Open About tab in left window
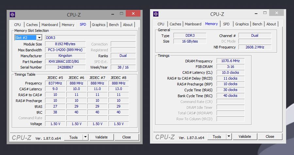This screenshot has width=294, height=155. pos(128,25)
